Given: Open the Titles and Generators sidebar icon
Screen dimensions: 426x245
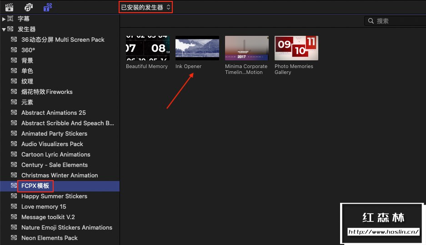Looking at the screenshot, I should click(x=48, y=7).
